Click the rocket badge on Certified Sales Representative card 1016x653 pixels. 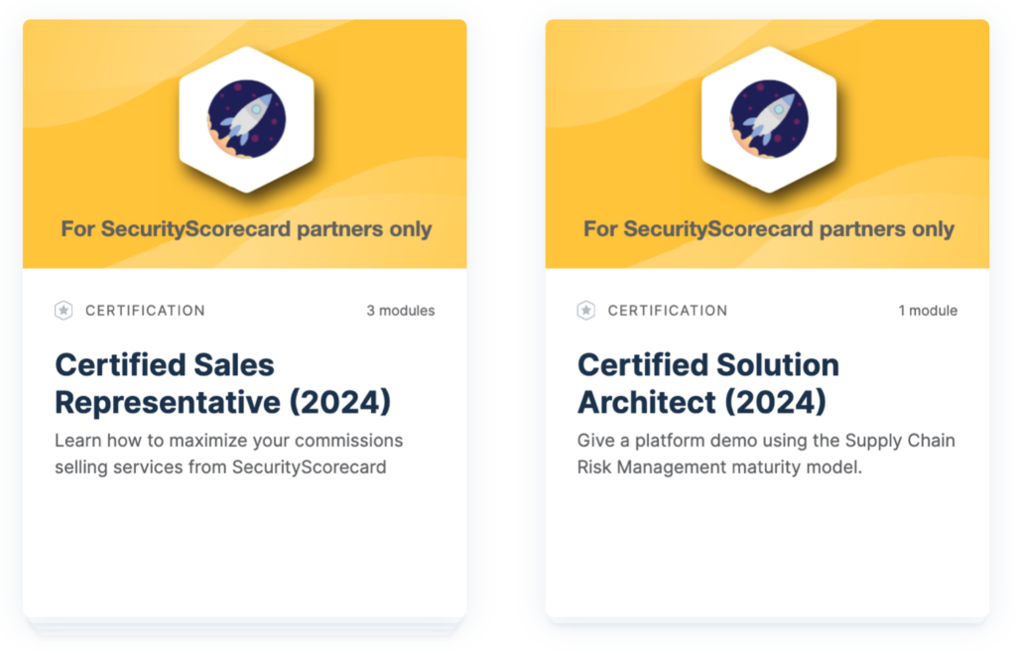point(245,119)
